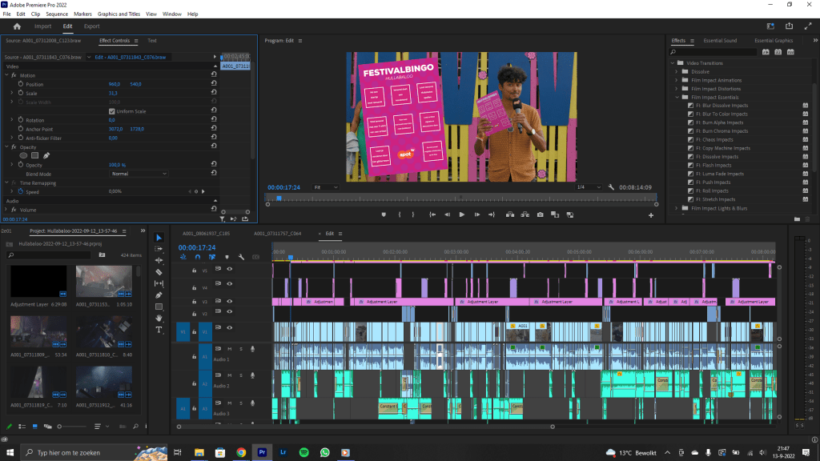Open the Sequence menu
Viewport: 820px width, 461px height.
[x=57, y=14]
